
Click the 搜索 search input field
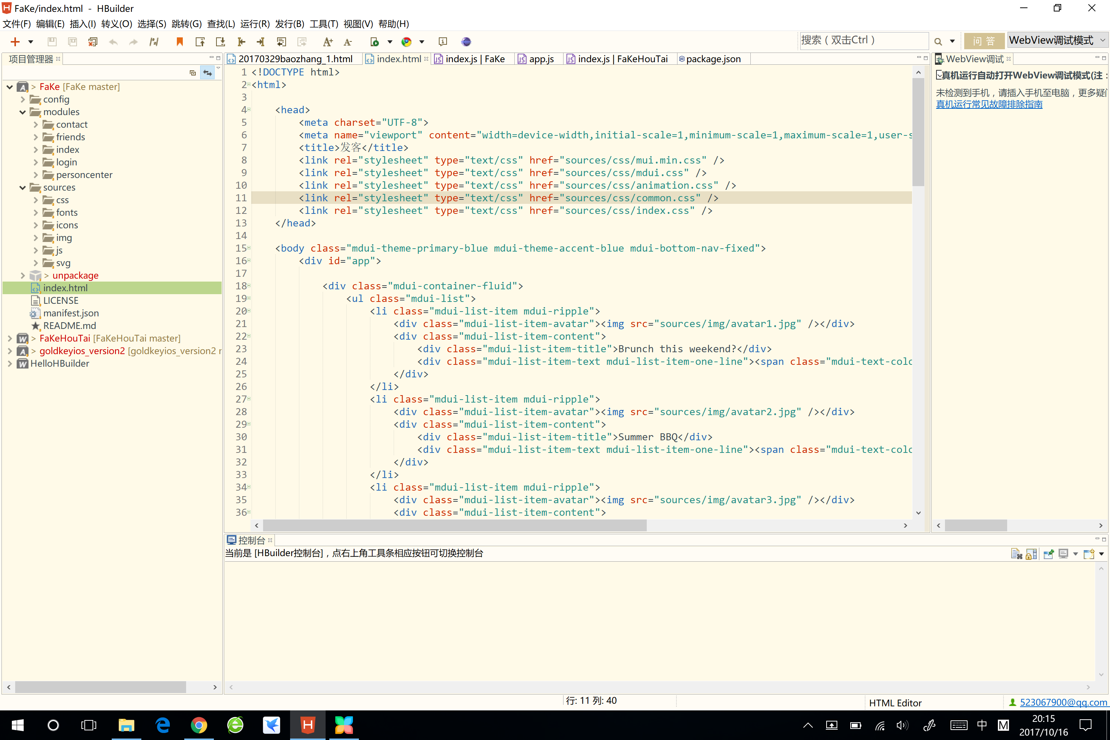(863, 41)
